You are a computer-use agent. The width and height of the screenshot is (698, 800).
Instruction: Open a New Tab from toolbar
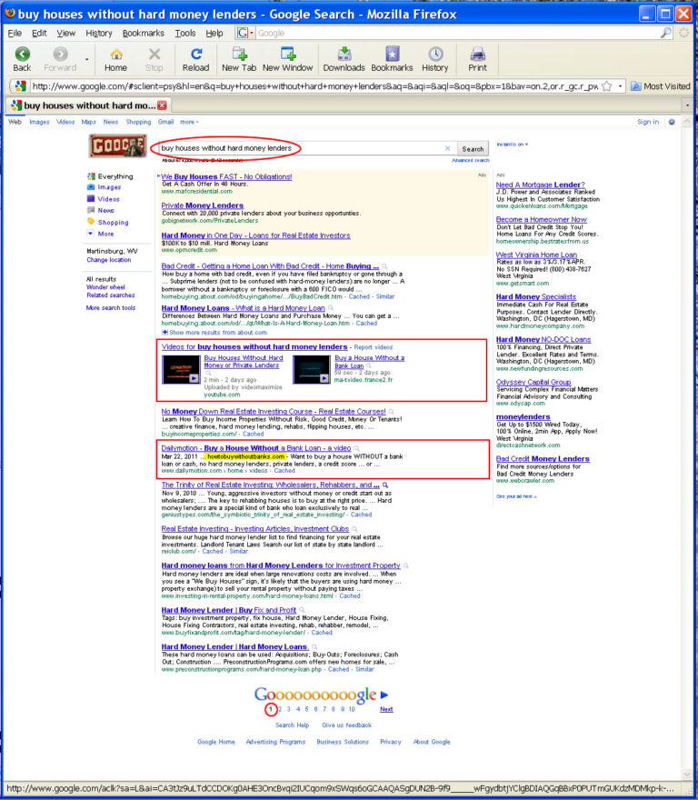pos(239,54)
